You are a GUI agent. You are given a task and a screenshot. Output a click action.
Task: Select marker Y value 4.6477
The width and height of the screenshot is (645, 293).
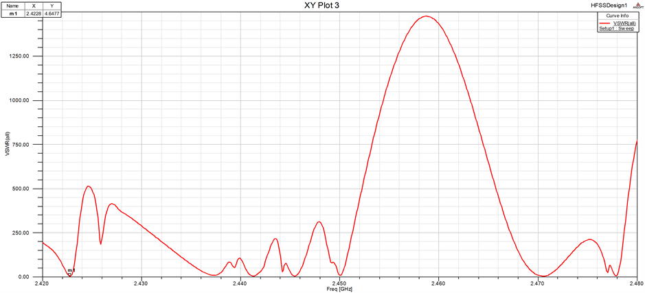pyautogui.click(x=52, y=13)
